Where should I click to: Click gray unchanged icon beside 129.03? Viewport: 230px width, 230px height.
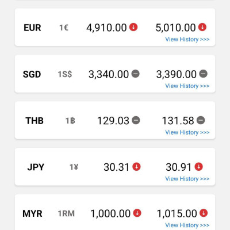point(136,120)
